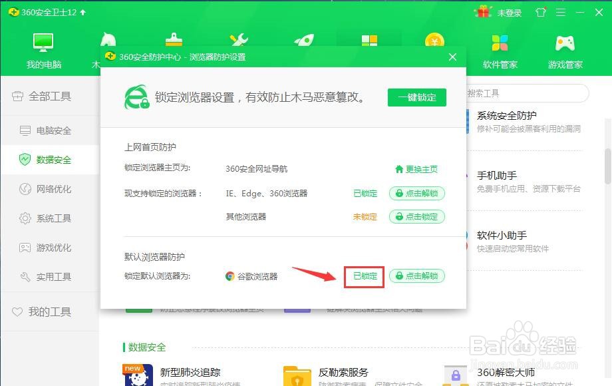Viewport: 612px width, 386px height.
Task: Click the 一键锁定 button
Action: tap(417, 97)
